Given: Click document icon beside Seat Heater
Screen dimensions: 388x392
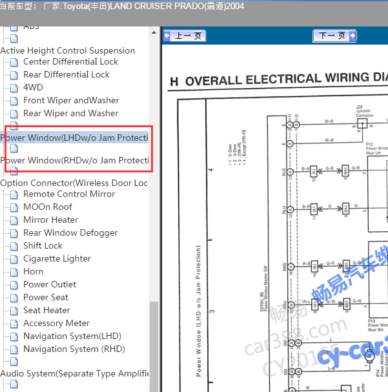Looking at the screenshot, I should (14, 311).
